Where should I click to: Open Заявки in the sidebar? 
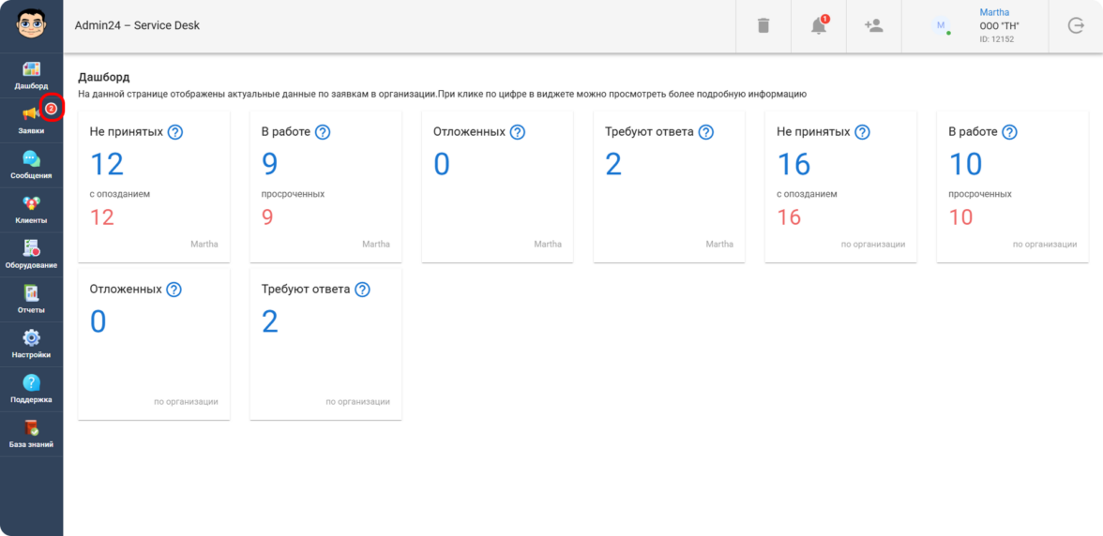point(31,118)
